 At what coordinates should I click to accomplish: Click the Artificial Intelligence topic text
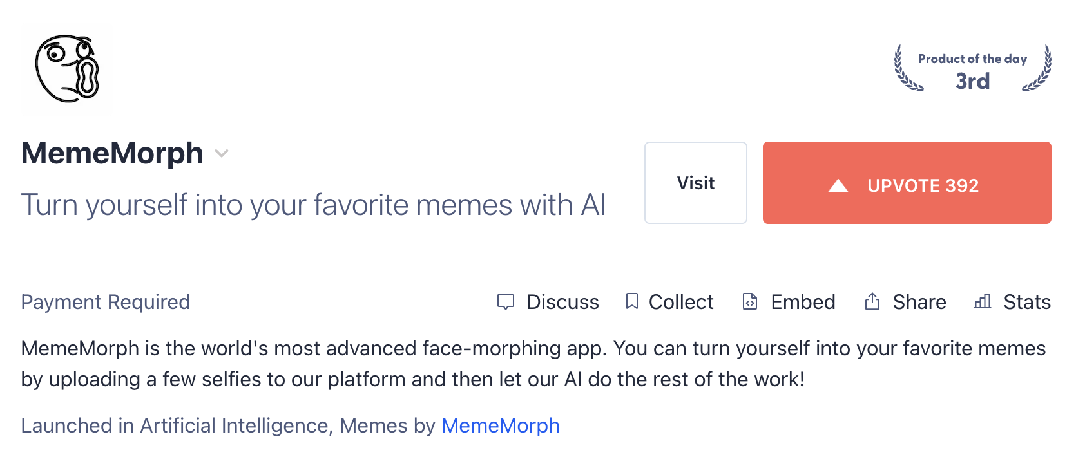[x=235, y=425]
